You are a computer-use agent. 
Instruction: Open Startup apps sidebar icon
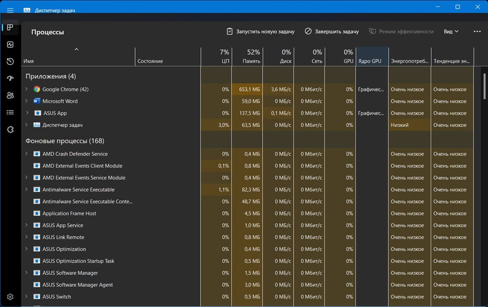click(10, 78)
